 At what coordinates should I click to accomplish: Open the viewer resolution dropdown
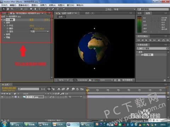pyautogui.click(x=106, y=80)
